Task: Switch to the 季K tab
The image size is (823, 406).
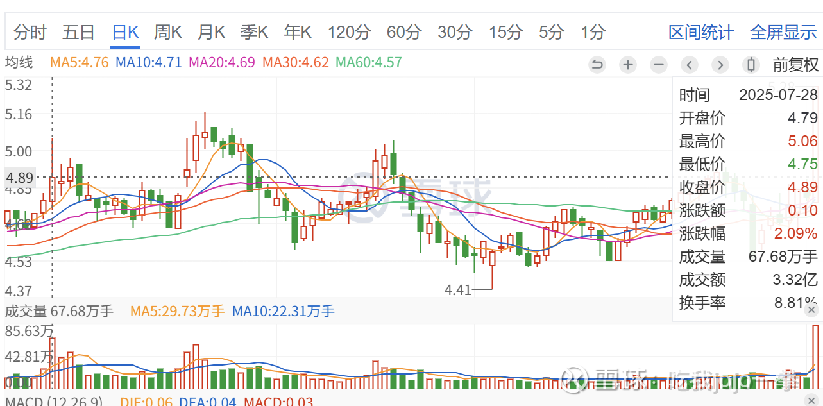Action: pyautogui.click(x=254, y=32)
